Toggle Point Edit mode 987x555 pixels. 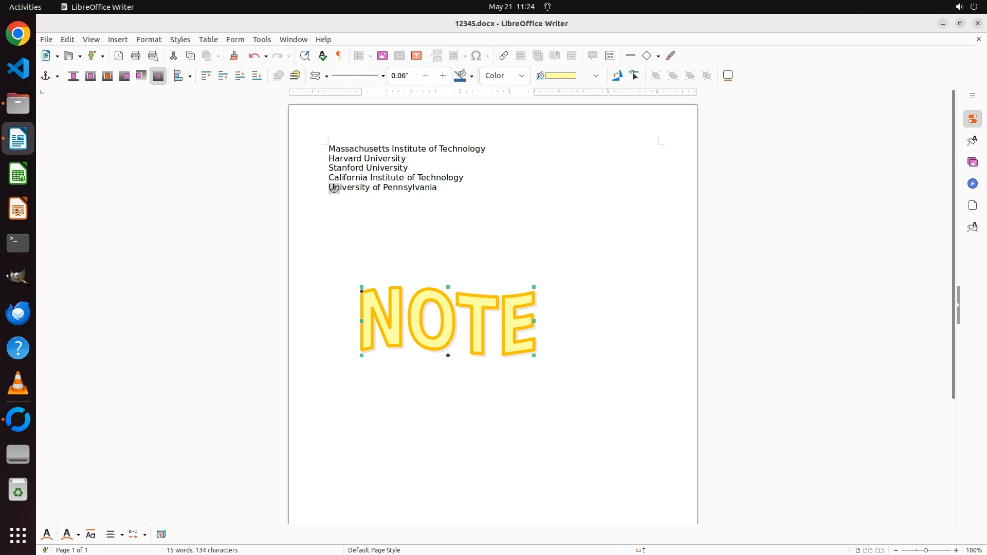click(635, 76)
